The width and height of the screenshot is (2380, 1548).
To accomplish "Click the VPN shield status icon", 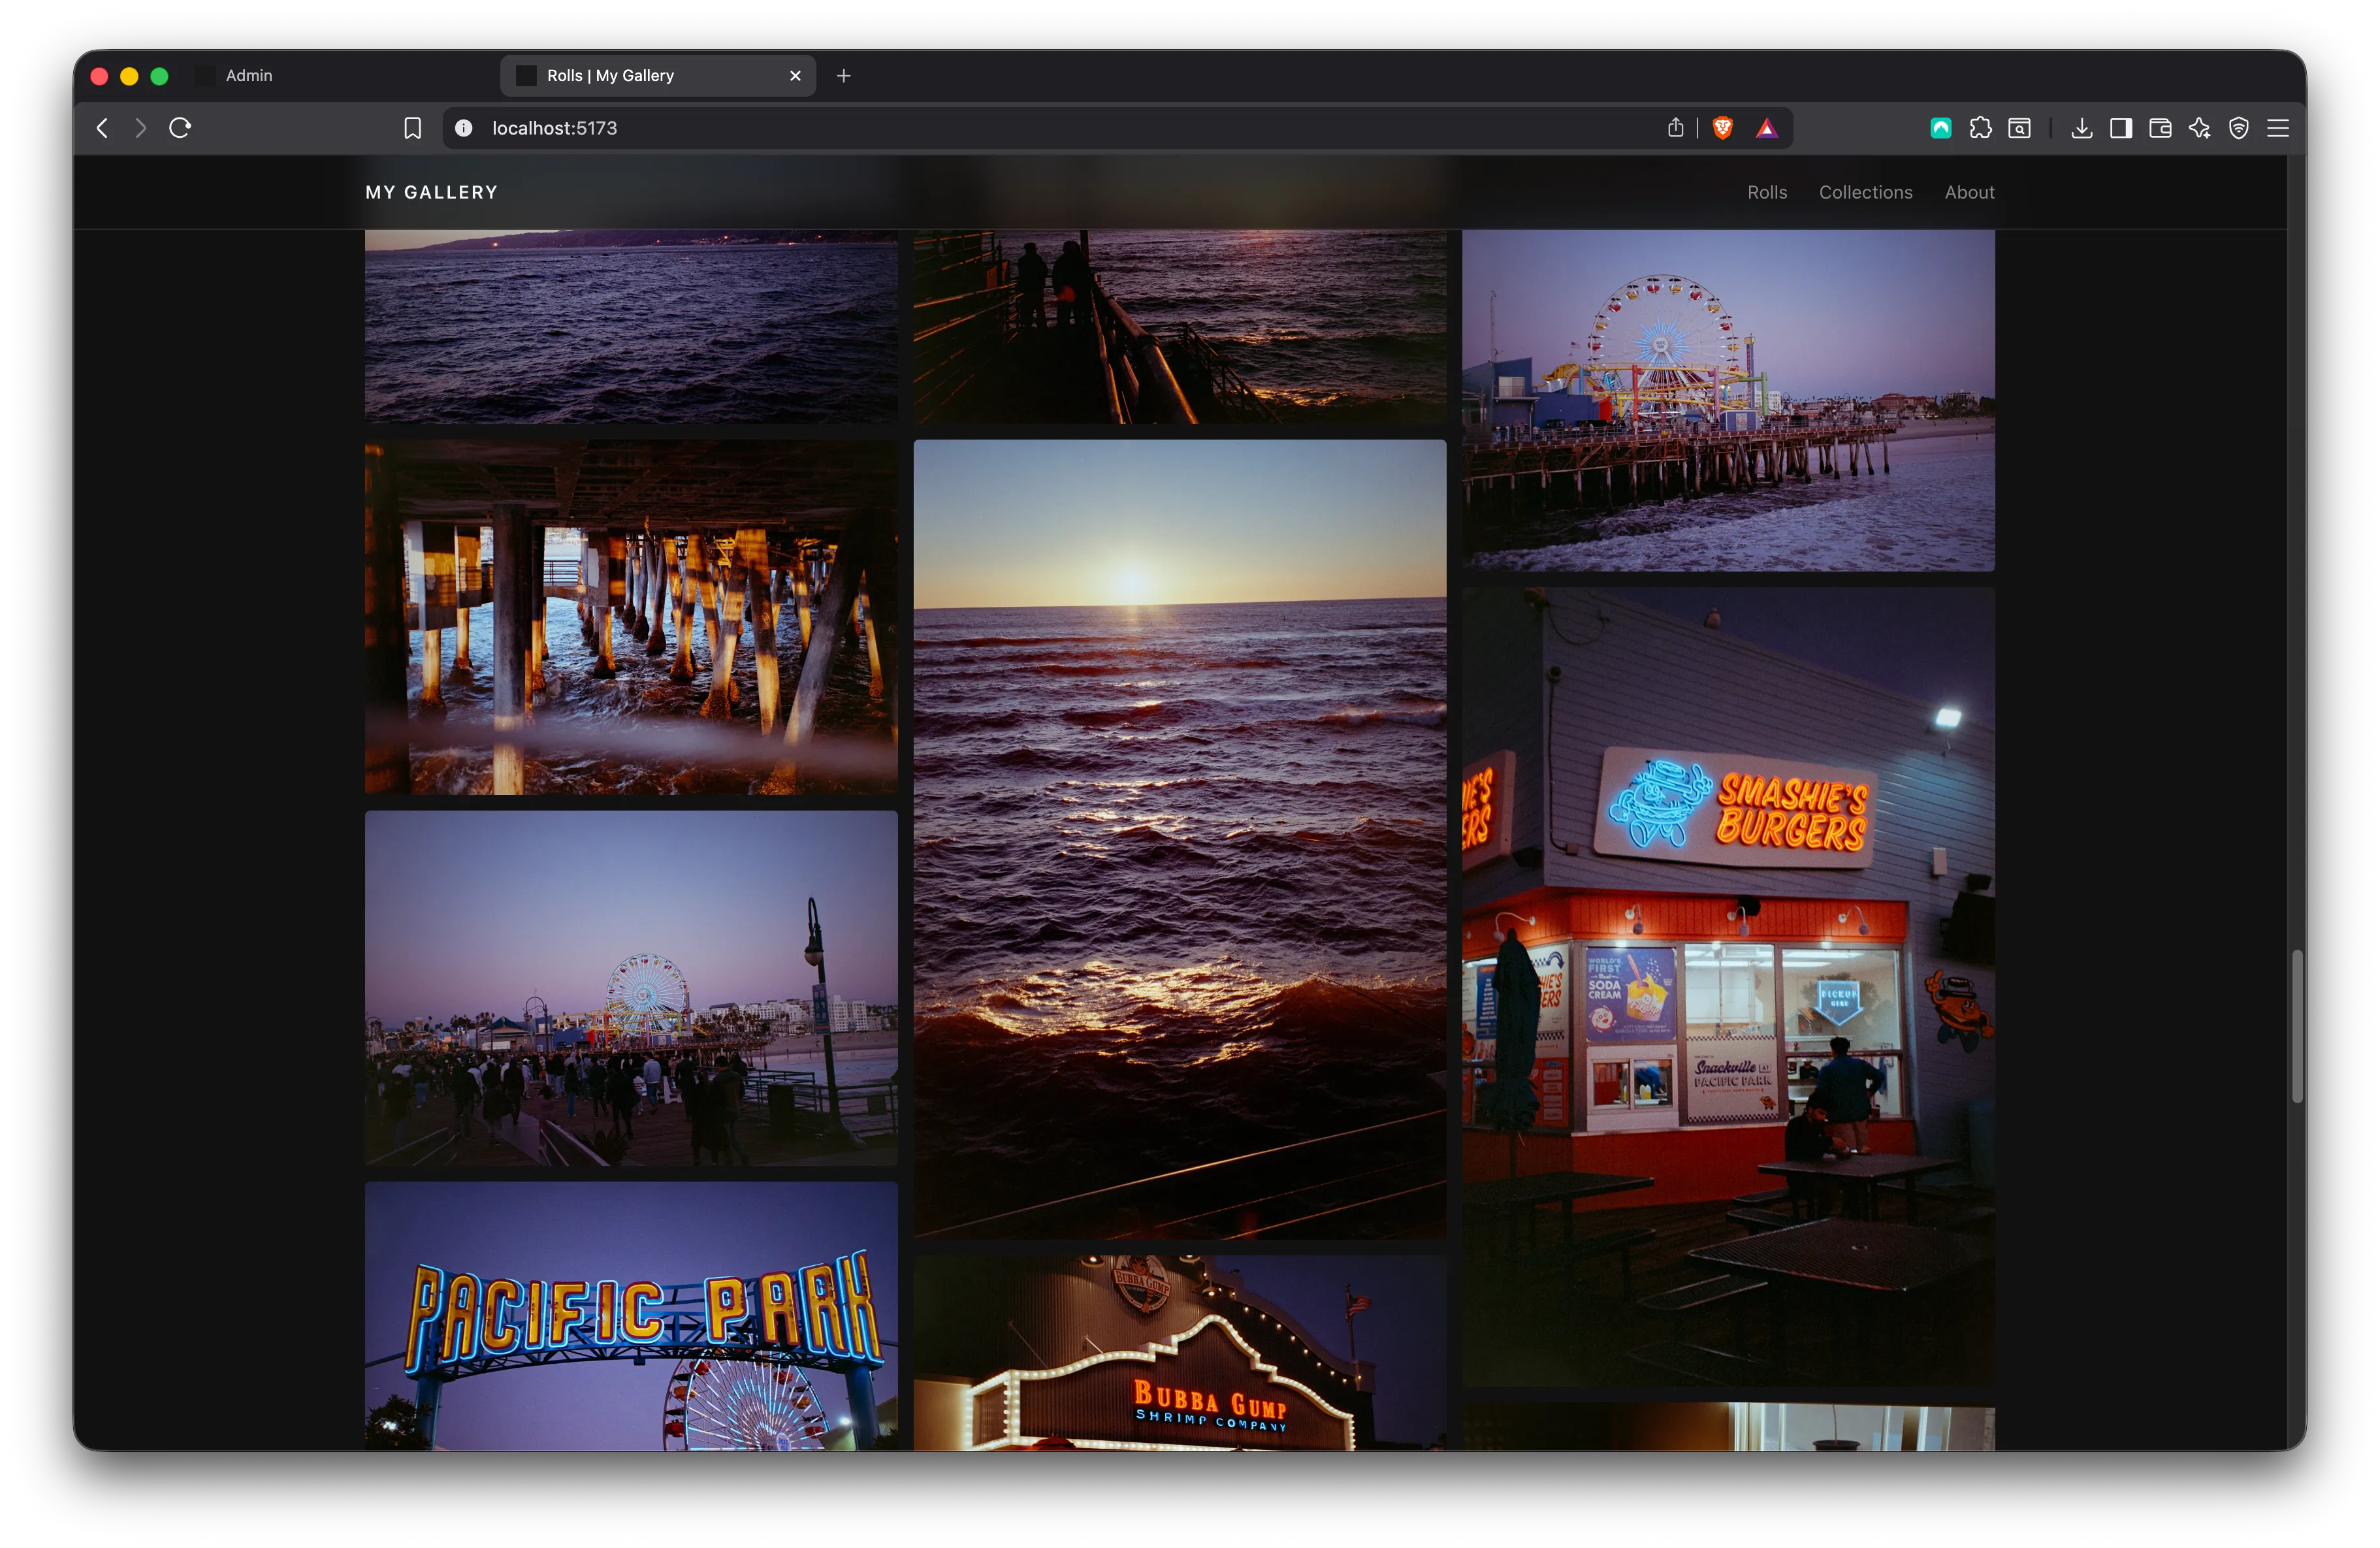I will (2239, 127).
